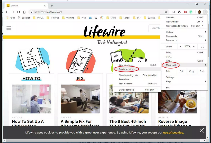This screenshot has height=143, width=211.
Task: Click the office woman article thumbnail
Action: tap(31, 99)
